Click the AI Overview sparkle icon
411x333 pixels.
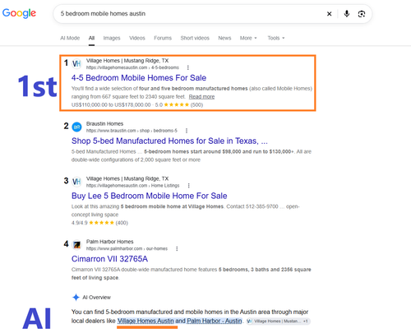pyautogui.click(x=76, y=298)
